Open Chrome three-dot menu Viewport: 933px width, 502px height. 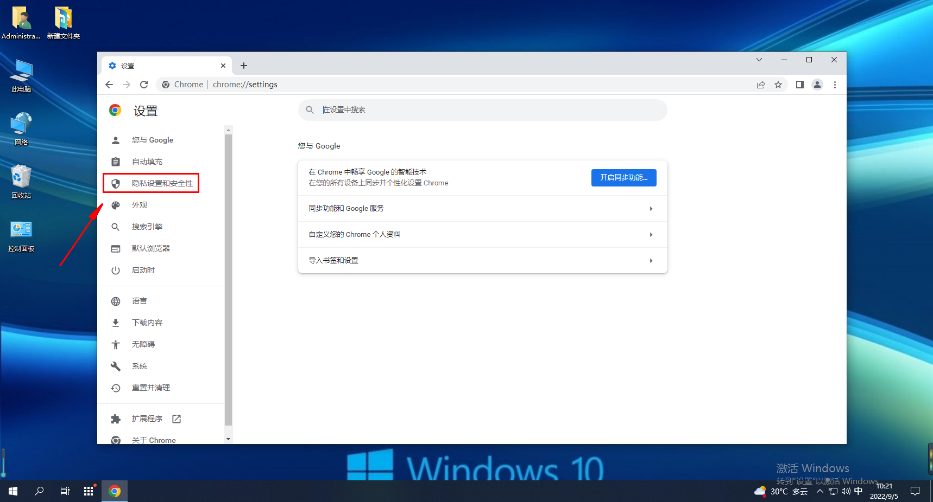835,85
